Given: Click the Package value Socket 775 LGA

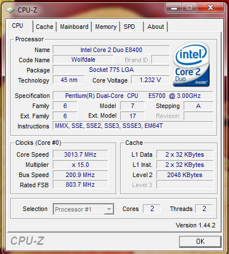Looking at the screenshot, I should pyautogui.click(x=111, y=70).
